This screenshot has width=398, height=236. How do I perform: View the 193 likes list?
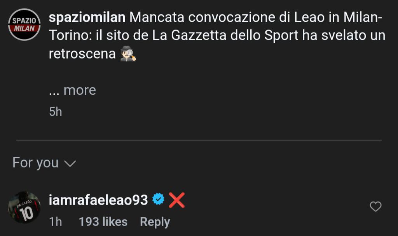point(103,222)
